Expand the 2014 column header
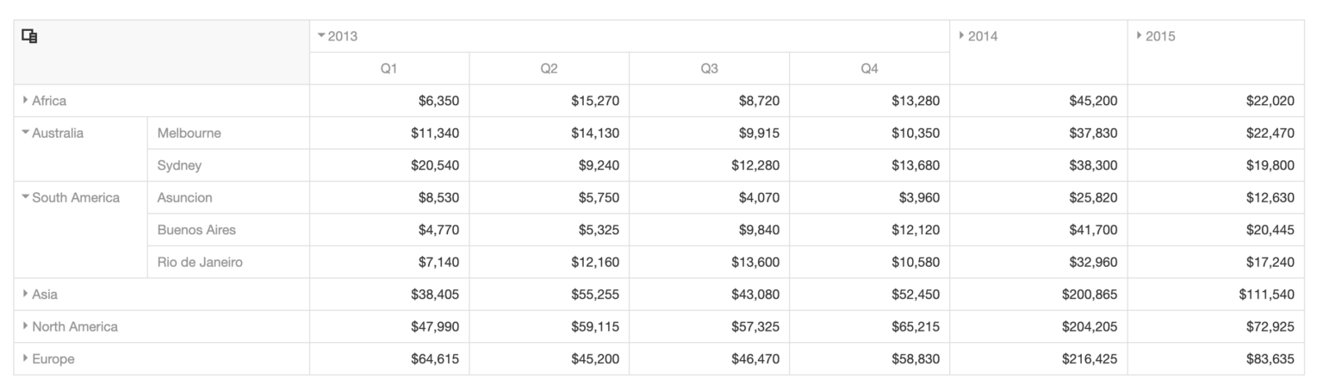 tap(962, 36)
